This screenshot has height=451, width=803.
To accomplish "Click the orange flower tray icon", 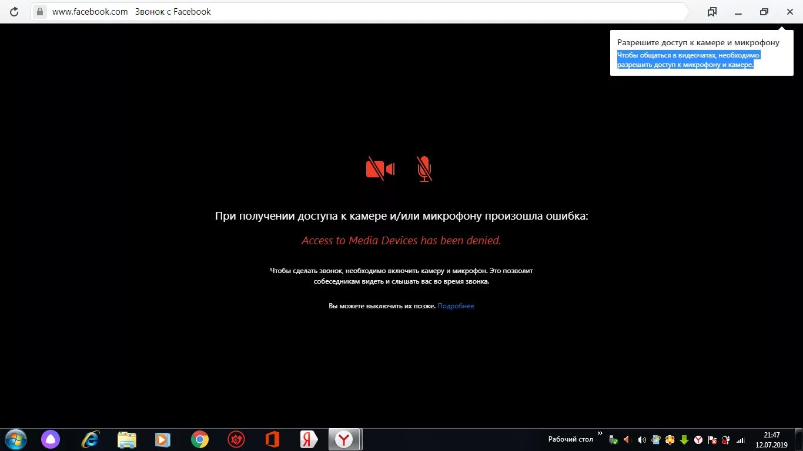I will coord(670,440).
